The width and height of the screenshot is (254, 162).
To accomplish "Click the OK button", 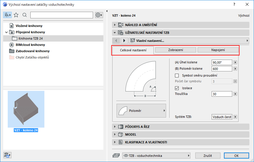I will (236, 156).
